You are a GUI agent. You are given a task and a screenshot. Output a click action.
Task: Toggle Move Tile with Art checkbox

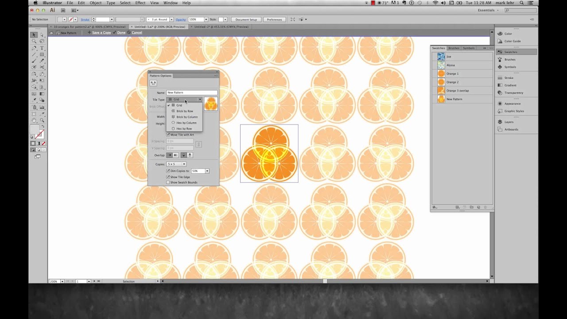(168, 135)
